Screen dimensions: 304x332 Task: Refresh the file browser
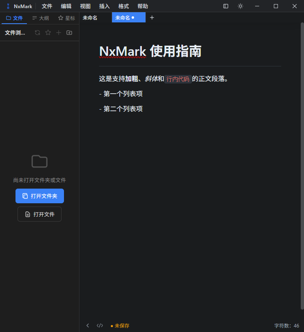(37, 33)
